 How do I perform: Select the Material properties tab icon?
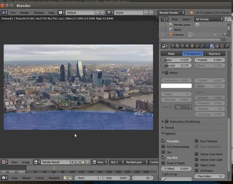click(212, 46)
